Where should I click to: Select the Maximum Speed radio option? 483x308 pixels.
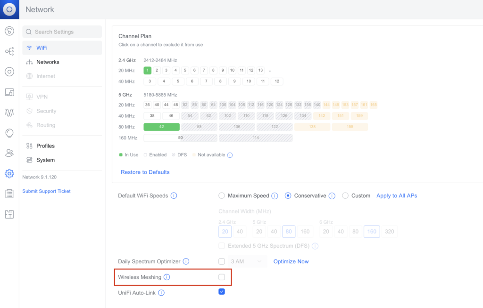[x=222, y=196]
